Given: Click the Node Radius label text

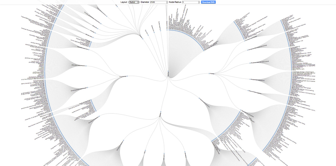Looking at the screenshot, I should pos(175,2).
